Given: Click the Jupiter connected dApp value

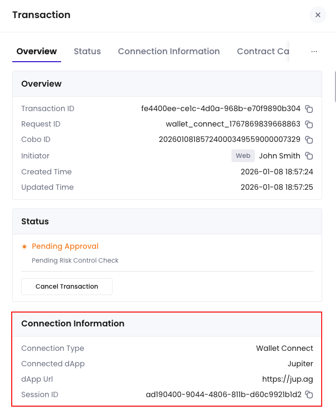Looking at the screenshot, I should pos(300,364).
